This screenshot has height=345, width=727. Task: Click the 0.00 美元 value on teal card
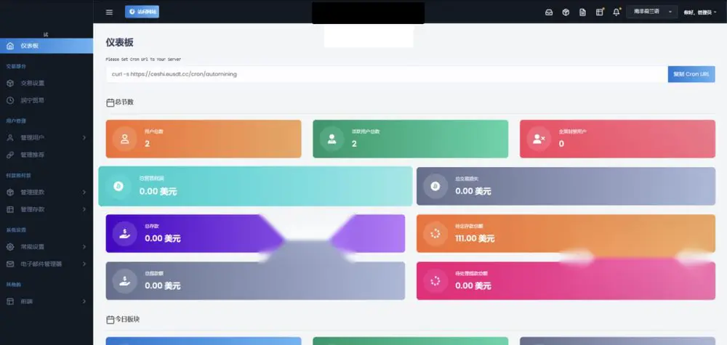158,191
